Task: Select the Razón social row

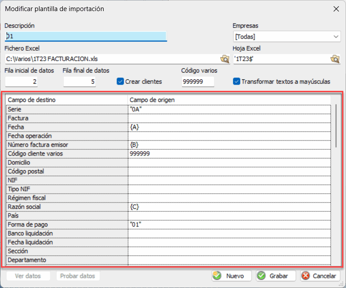Action: (67, 207)
